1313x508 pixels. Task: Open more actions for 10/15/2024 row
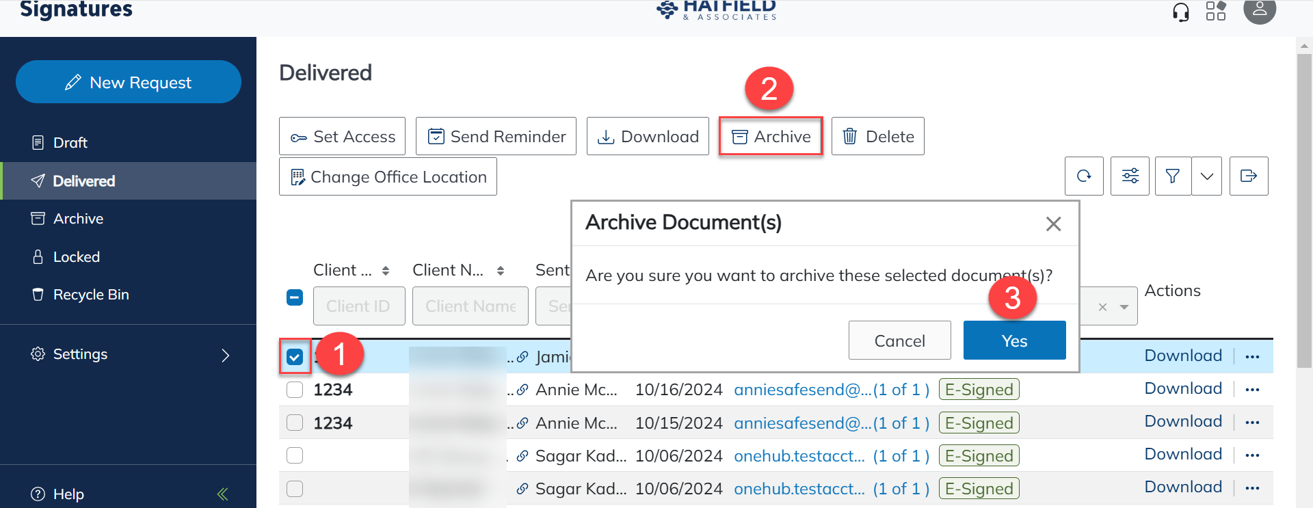tap(1252, 423)
